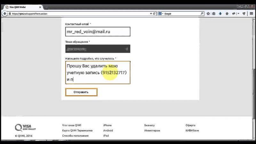The height and width of the screenshot is (144, 256).
Task: Open the Google search engine selector
Action: click(x=161, y=14)
